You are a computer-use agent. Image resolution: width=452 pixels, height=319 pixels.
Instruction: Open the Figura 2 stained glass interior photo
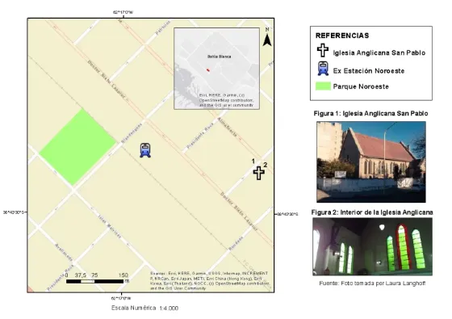coord(372,247)
